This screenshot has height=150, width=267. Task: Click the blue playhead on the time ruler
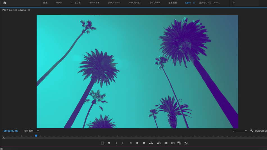(36, 136)
